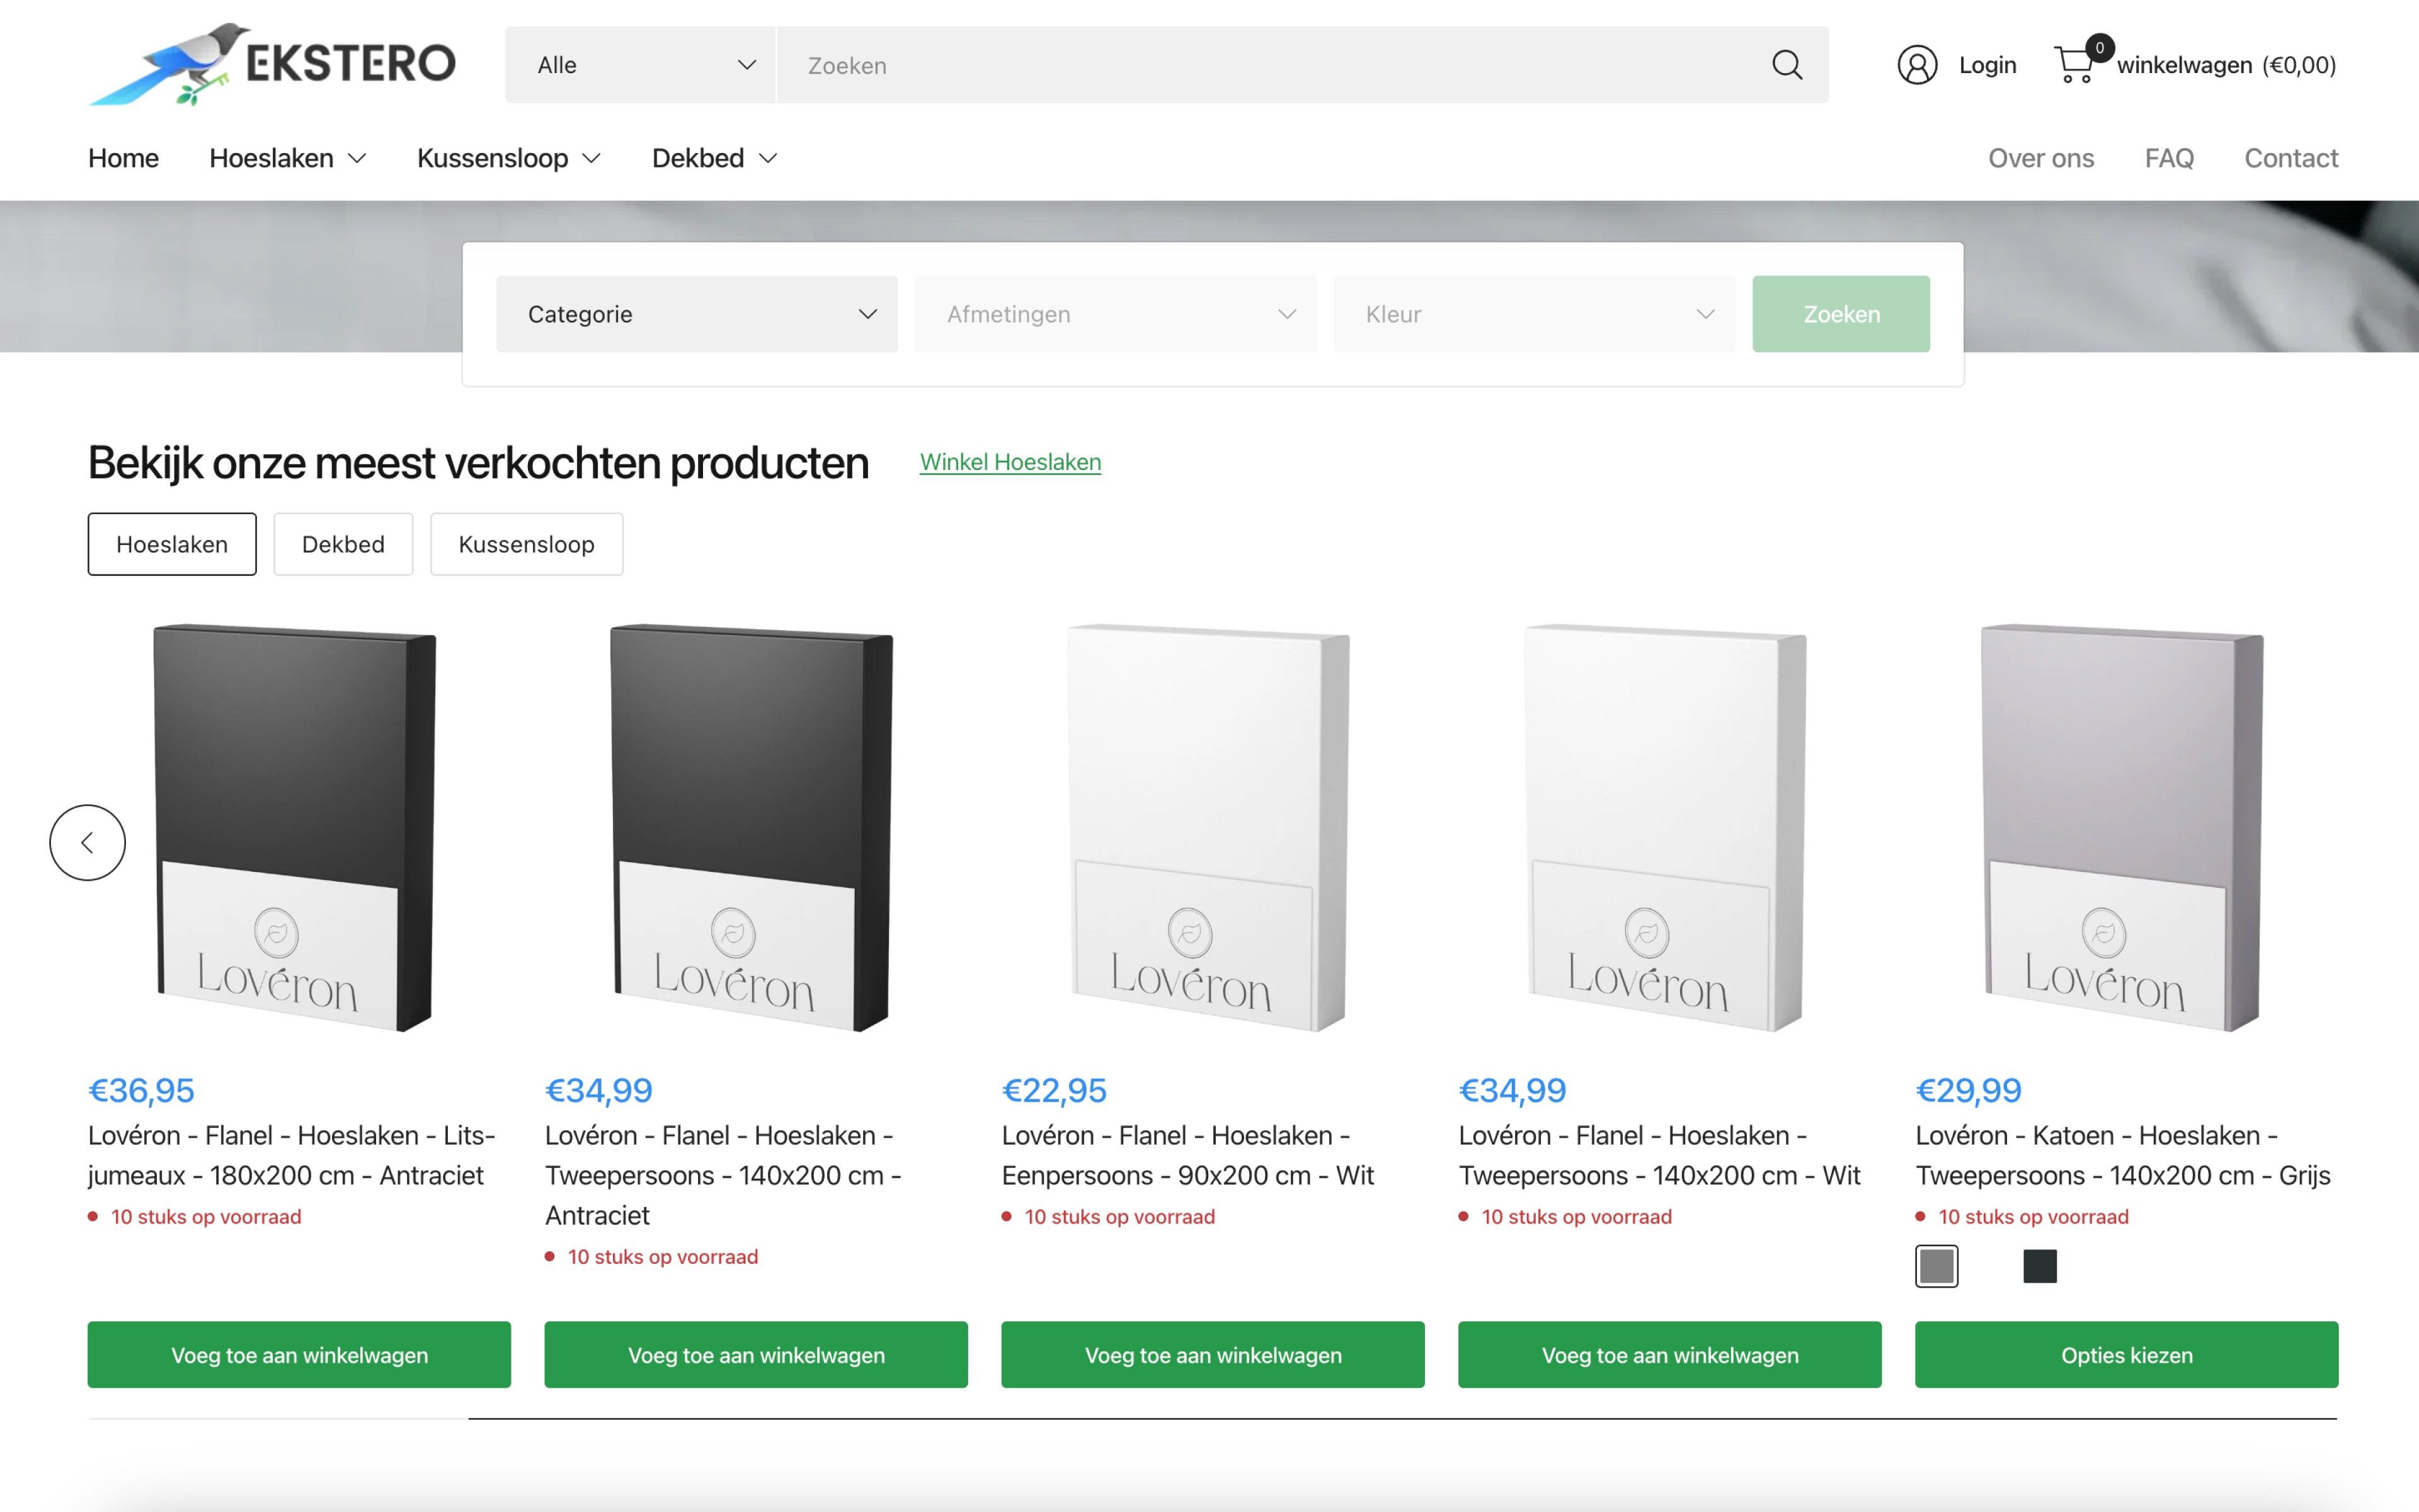Image resolution: width=2419 pixels, height=1512 pixels.
Task: Click the previous carousel arrow
Action: pos(88,842)
